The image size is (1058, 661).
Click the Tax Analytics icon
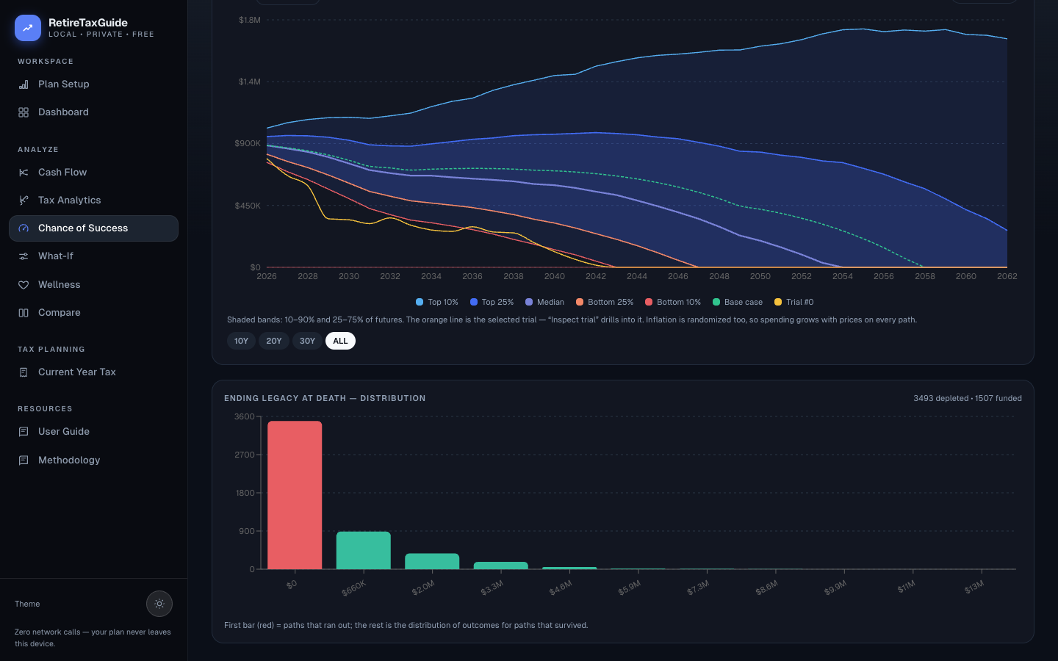[x=24, y=201]
